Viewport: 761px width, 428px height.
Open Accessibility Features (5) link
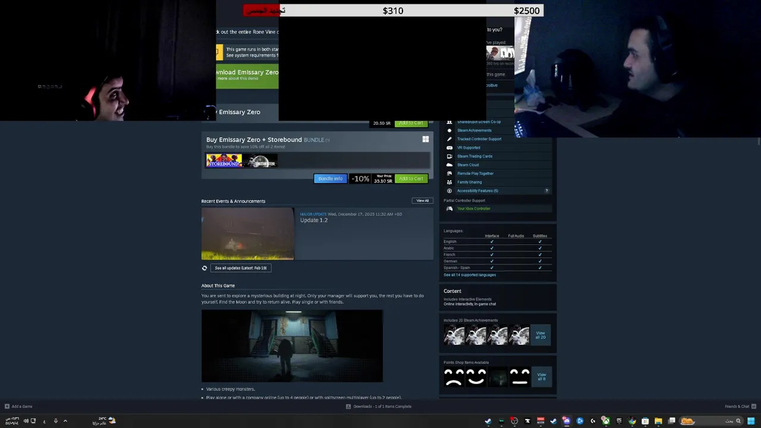(x=477, y=191)
